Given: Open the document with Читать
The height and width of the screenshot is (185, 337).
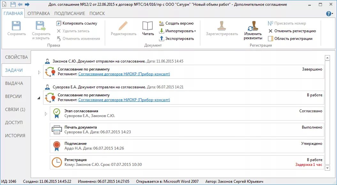Looking at the screenshot, I should pos(148,28).
